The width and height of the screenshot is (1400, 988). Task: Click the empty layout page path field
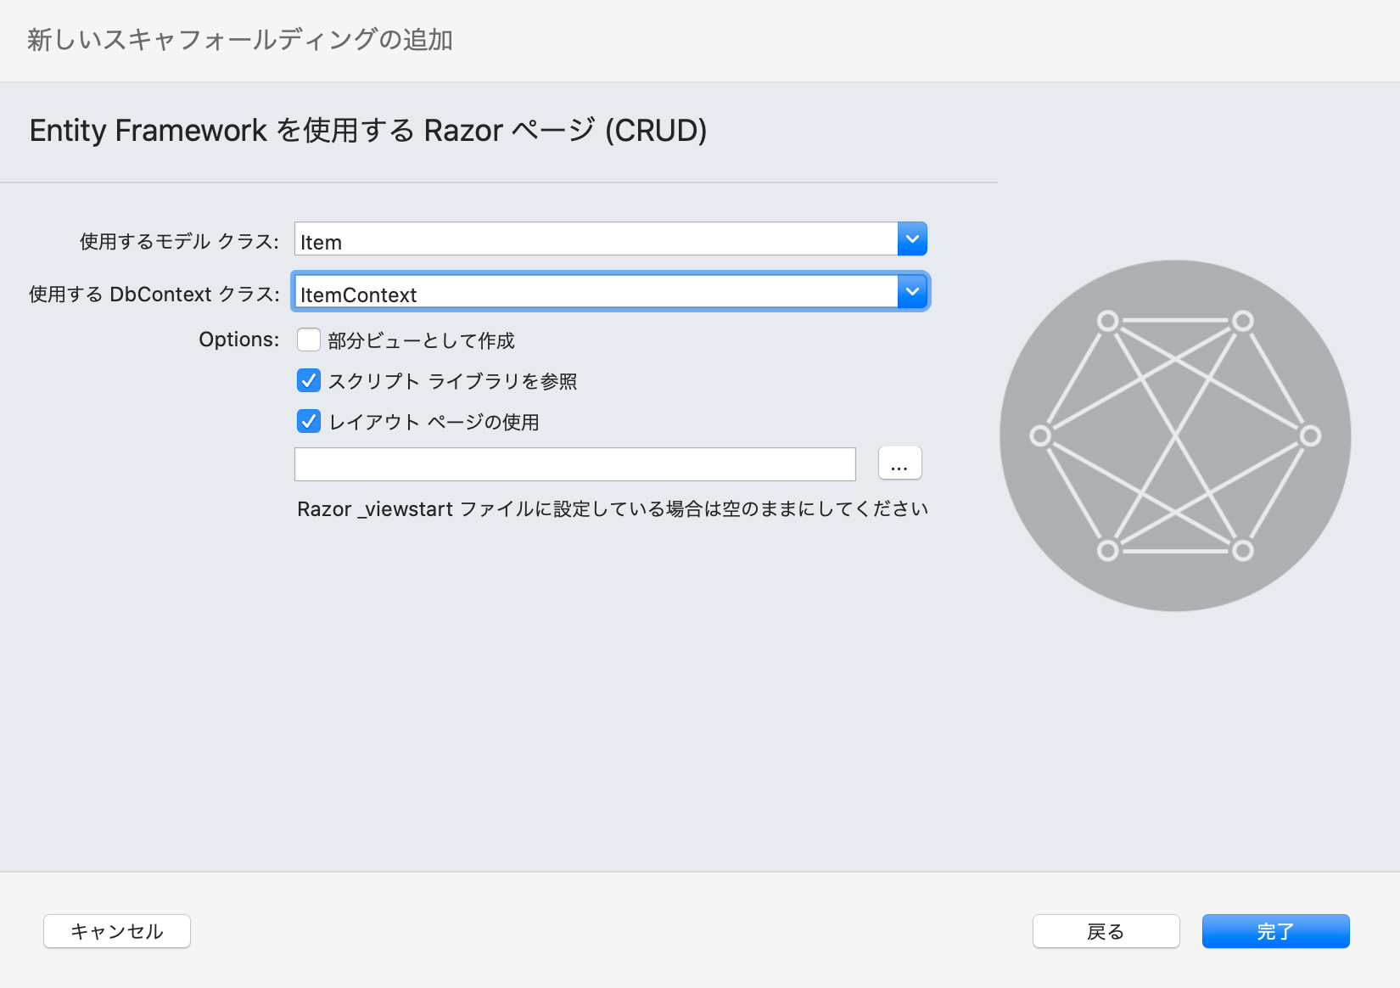[574, 464]
